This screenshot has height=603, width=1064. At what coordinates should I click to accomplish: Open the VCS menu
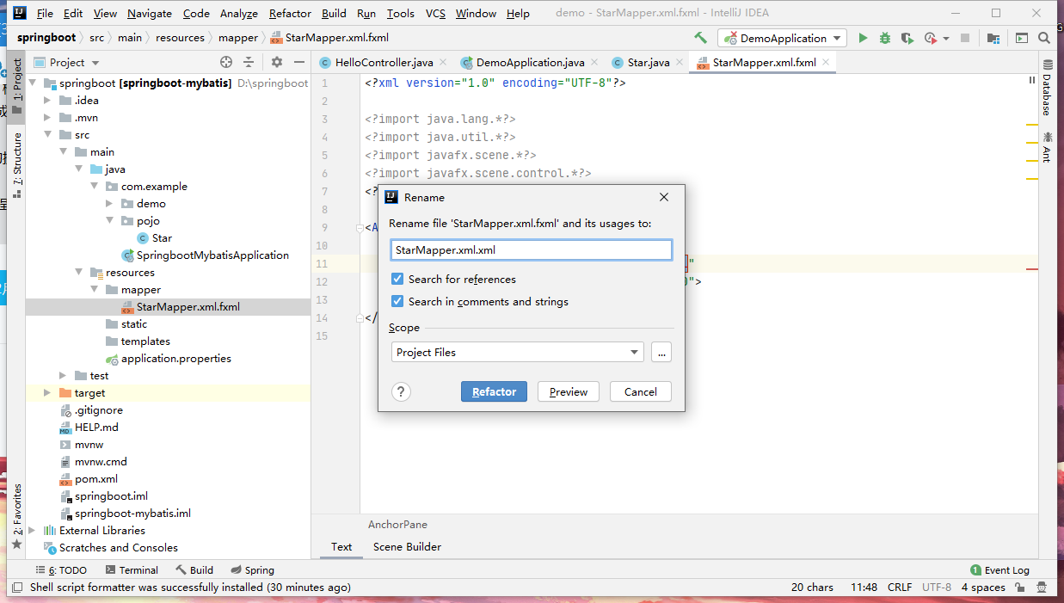(x=435, y=13)
